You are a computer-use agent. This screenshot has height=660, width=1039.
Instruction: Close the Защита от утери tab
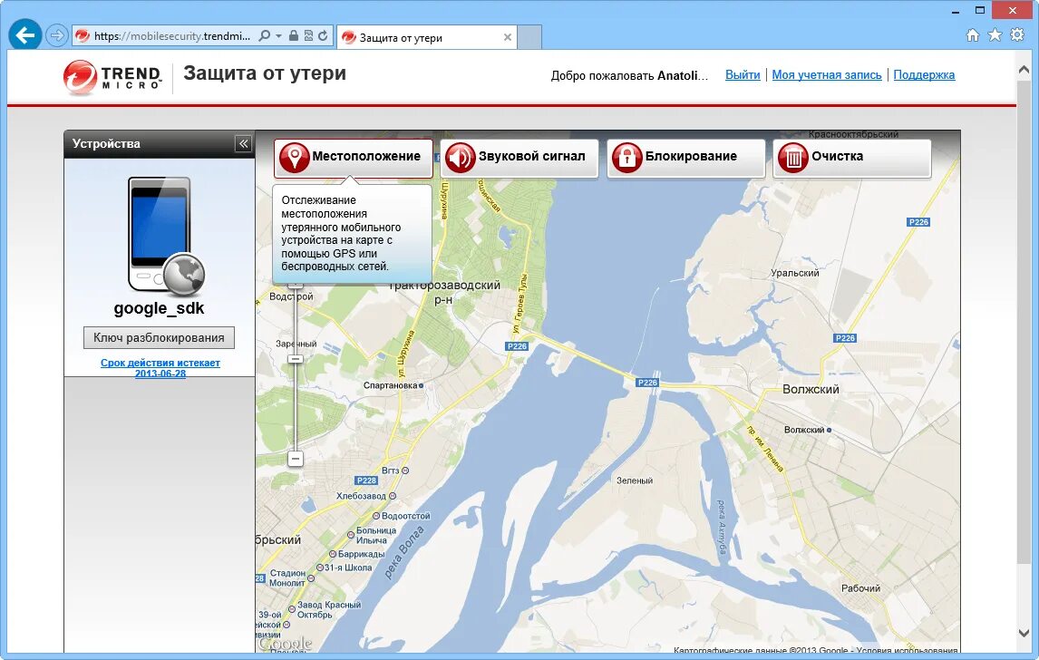click(x=508, y=37)
